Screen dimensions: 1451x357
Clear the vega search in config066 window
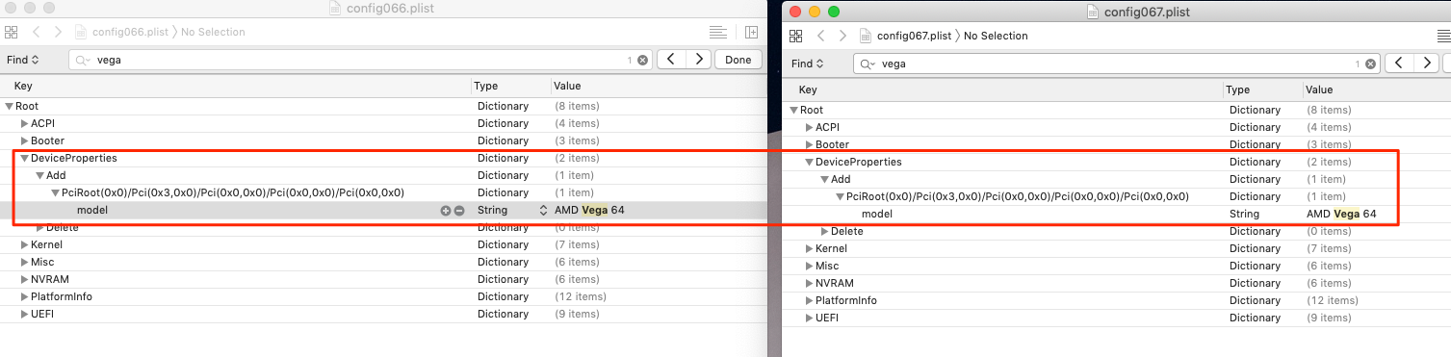click(x=642, y=60)
